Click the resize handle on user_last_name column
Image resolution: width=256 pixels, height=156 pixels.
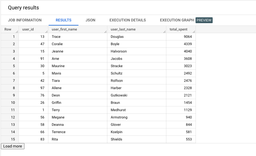(164, 31)
